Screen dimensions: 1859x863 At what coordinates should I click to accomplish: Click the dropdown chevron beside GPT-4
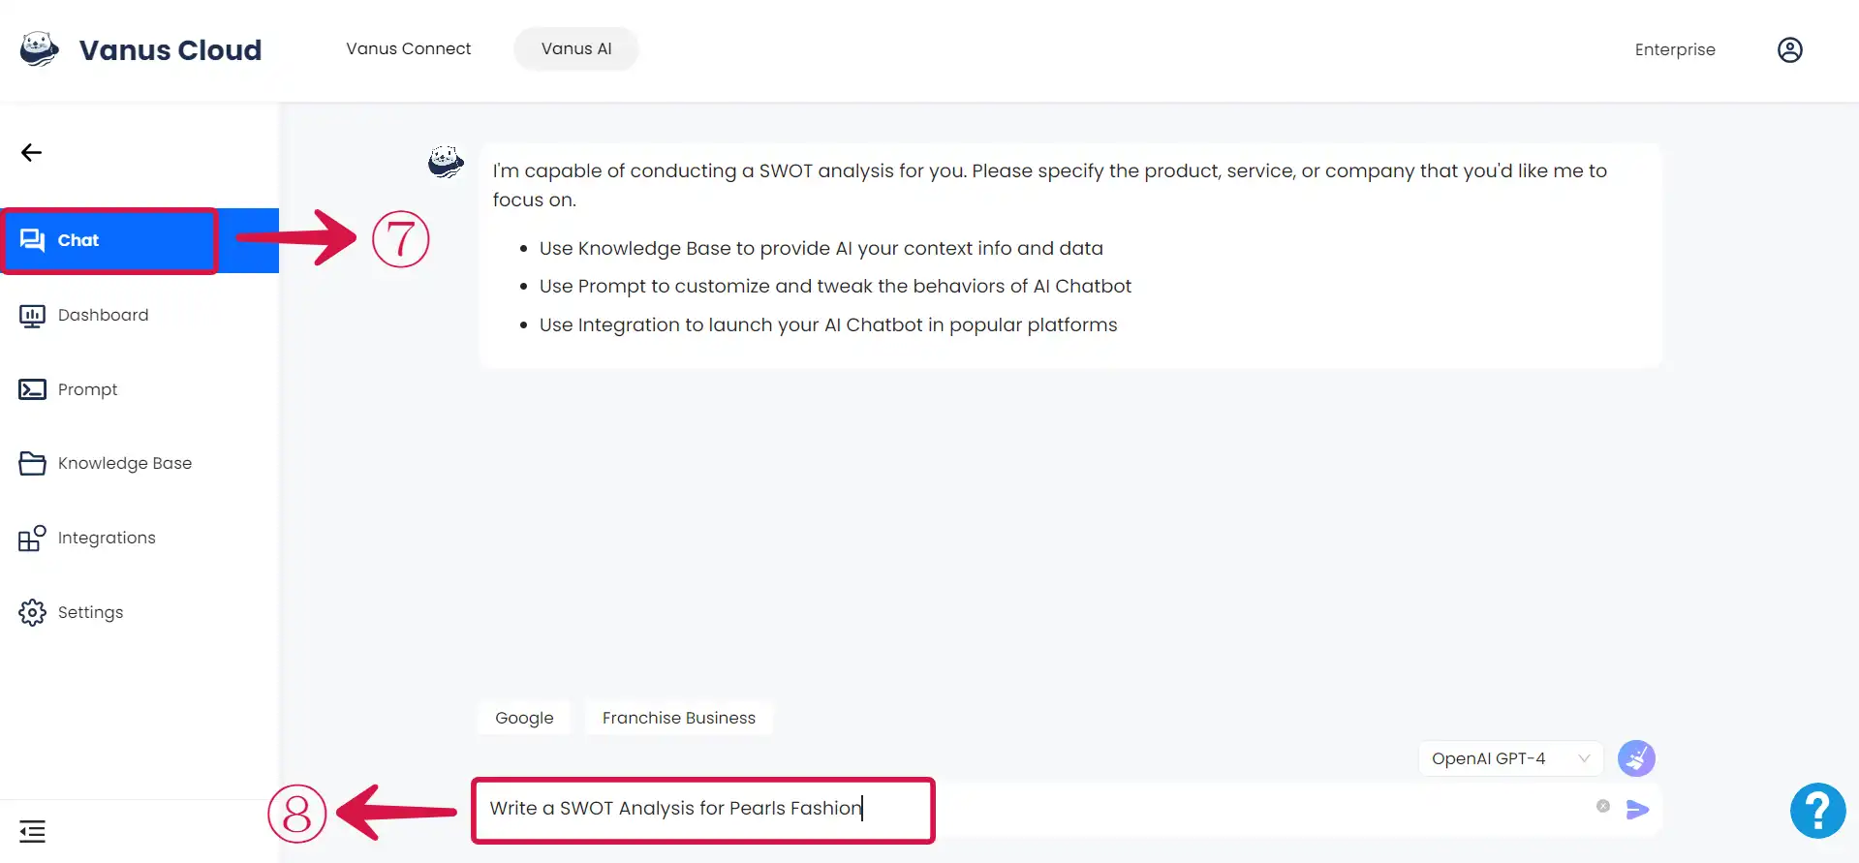coord(1584,758)
